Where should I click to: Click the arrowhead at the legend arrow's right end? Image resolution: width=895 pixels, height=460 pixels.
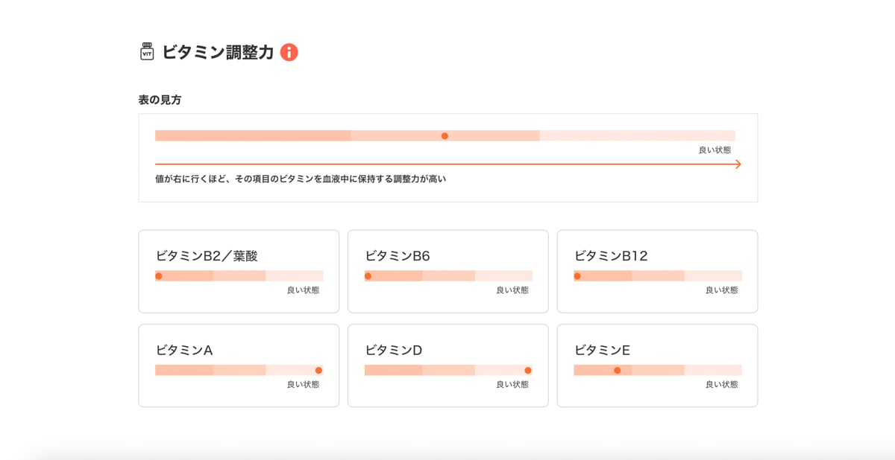tap(738, 164)
